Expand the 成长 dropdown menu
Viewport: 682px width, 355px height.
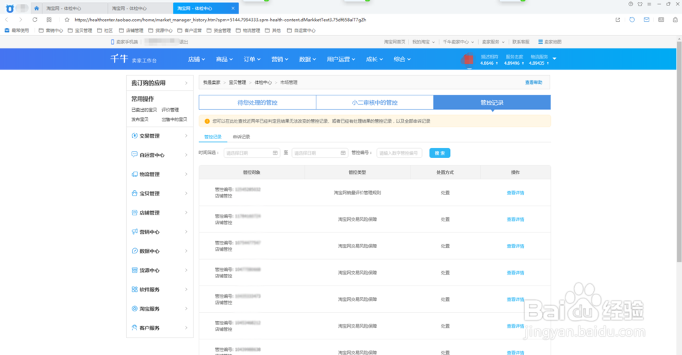pos(374,59)
